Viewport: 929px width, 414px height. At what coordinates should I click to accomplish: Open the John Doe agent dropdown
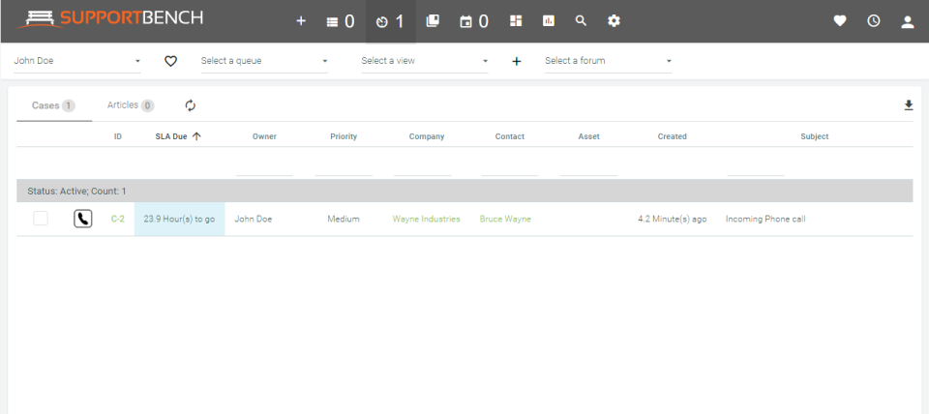pyautogui.click(x=77, y=61)
